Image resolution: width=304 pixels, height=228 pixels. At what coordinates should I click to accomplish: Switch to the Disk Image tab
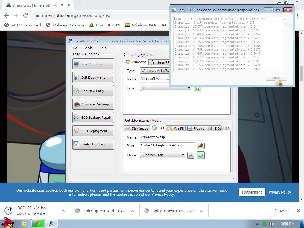tap(137, 129)
